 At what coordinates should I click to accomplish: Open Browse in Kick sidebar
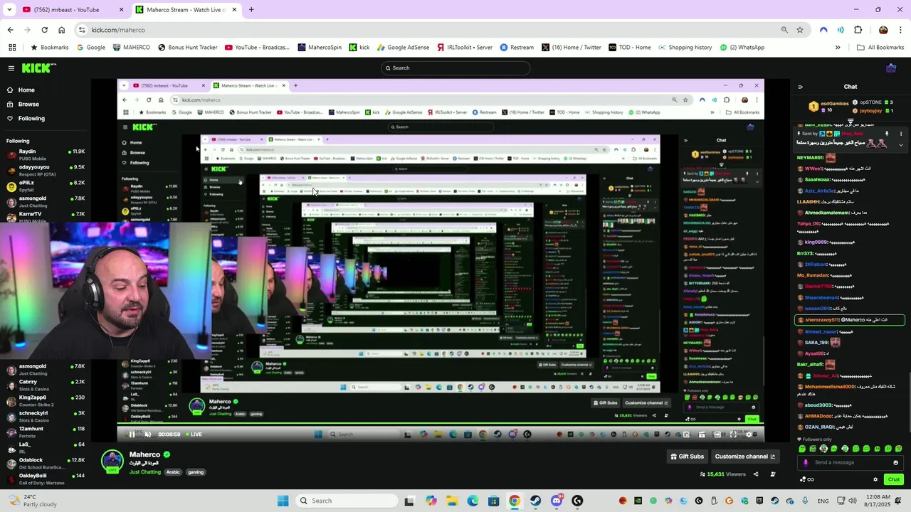28,105
